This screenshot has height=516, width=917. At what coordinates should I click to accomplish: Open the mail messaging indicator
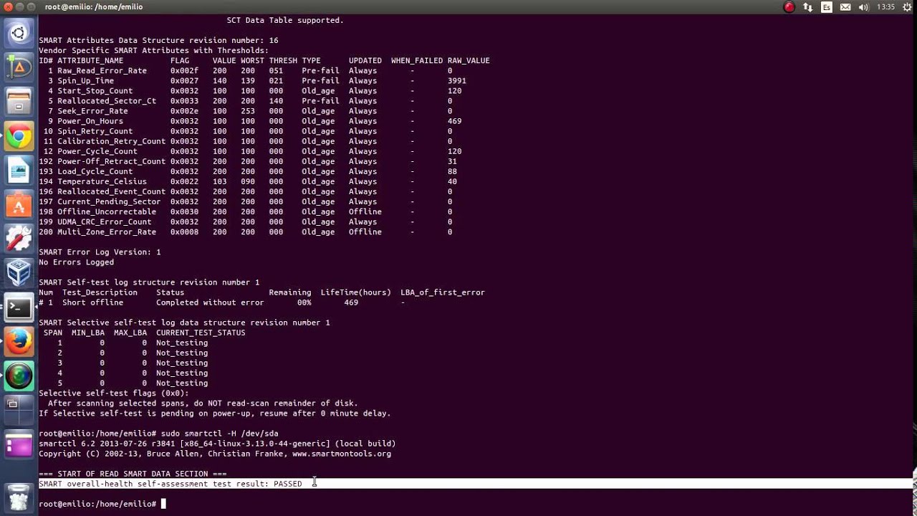(x=845, y=7)
